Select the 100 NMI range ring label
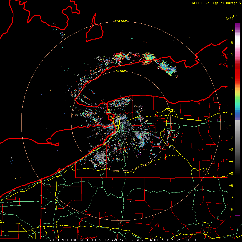This screenshot has height=242, width=242. (121, 21)
